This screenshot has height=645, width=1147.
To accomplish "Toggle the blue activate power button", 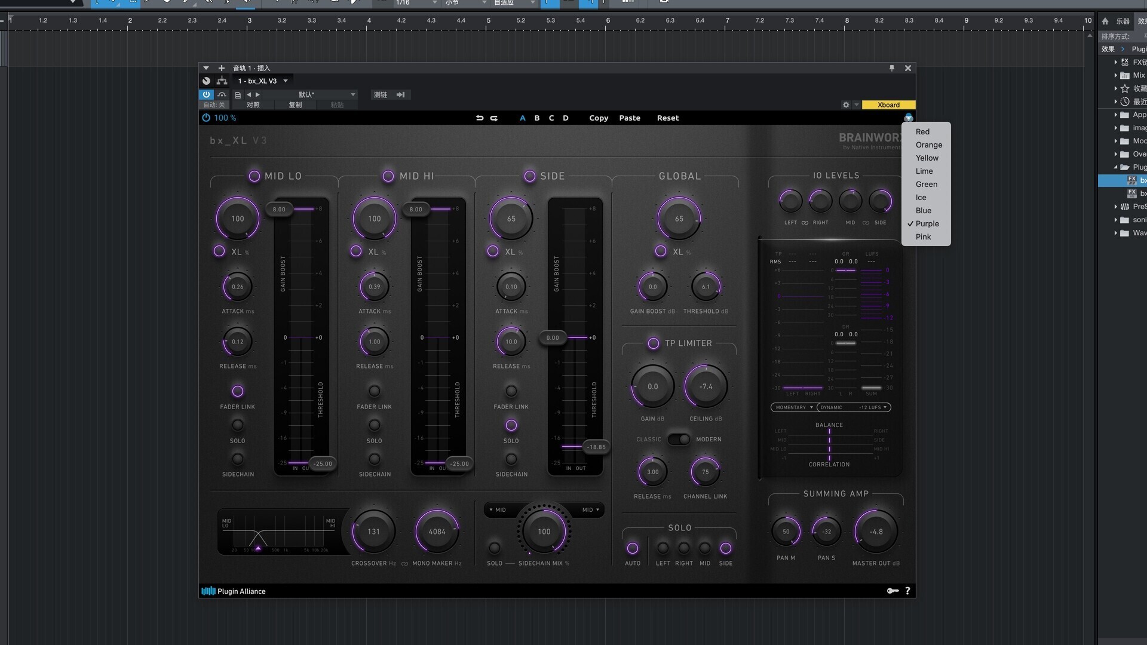I will coord(206,94).
